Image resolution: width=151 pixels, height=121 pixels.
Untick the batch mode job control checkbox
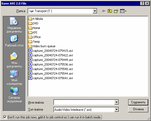(x=5, y=117)
